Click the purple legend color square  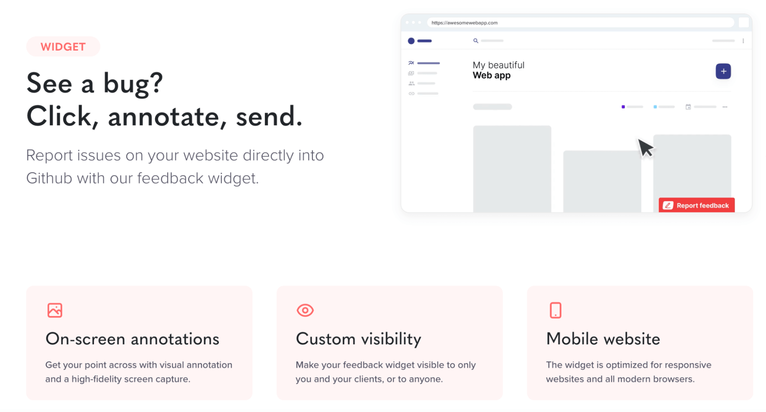coord(623,107)
